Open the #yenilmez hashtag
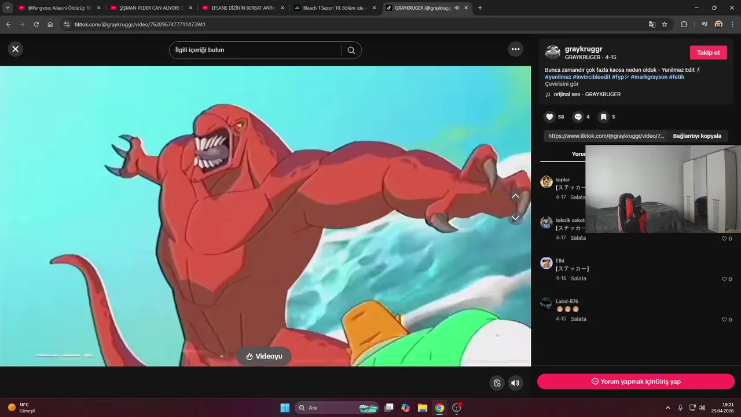 pyautogui.click(x=558, y=77)
